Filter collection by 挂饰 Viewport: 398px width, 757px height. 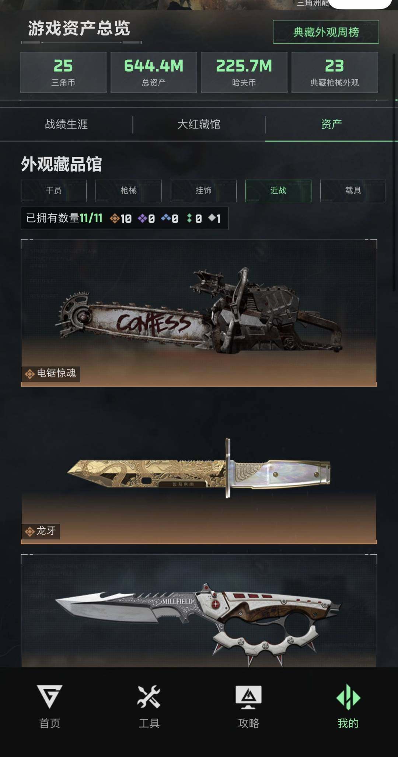point(203,190)
